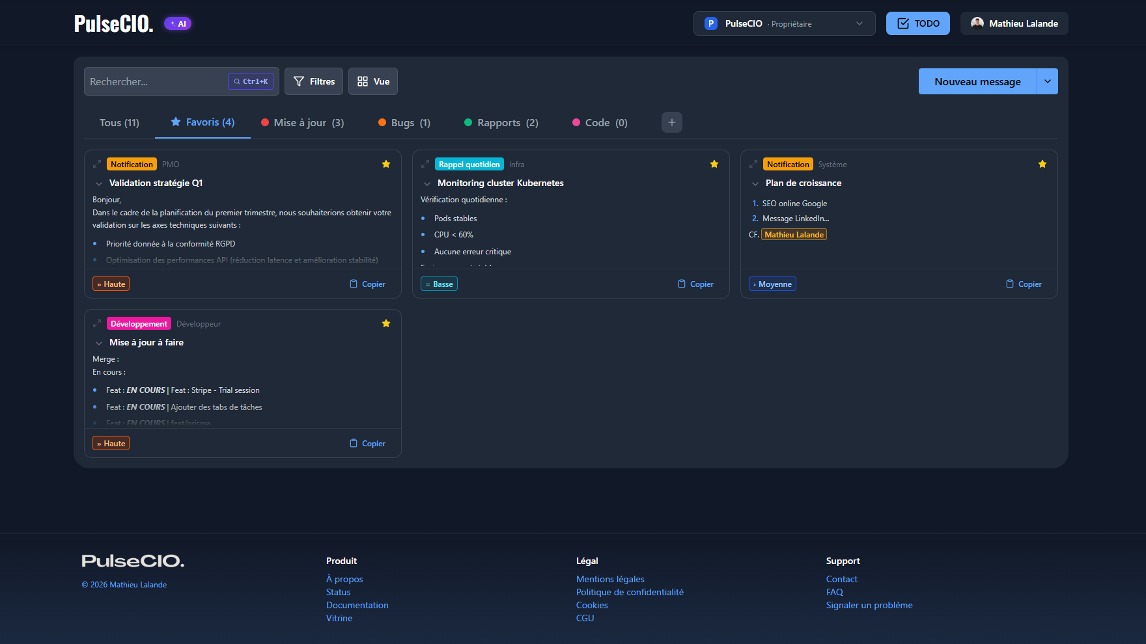Click the purple AI badge

click(178, 23)
